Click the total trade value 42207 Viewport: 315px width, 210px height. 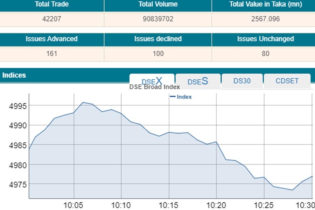coord(52,19)
